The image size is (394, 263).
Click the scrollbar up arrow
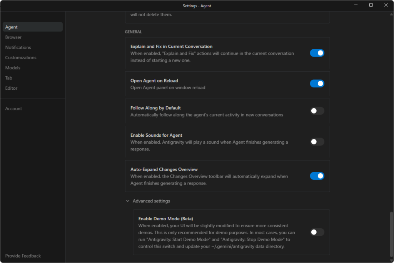pos(392,14)
